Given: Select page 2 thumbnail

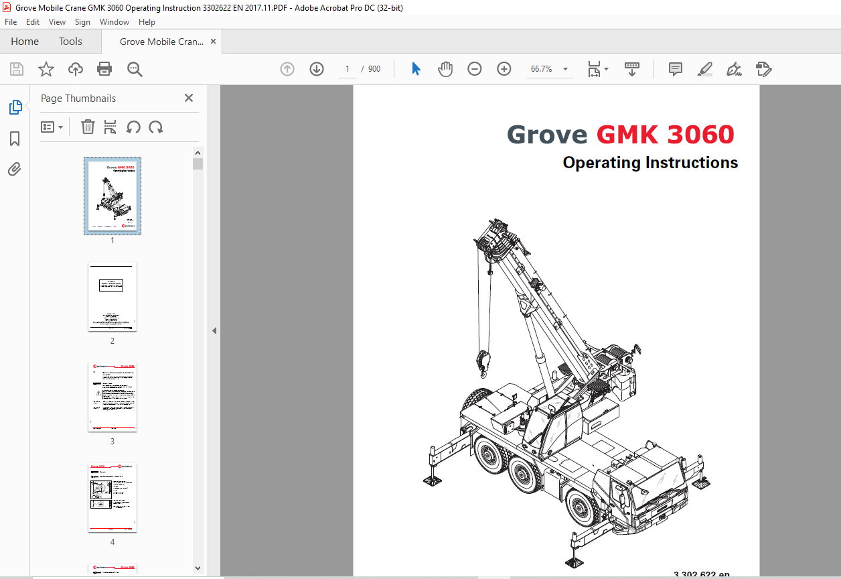Looking at the screenshot, I should tap(112, 296).
